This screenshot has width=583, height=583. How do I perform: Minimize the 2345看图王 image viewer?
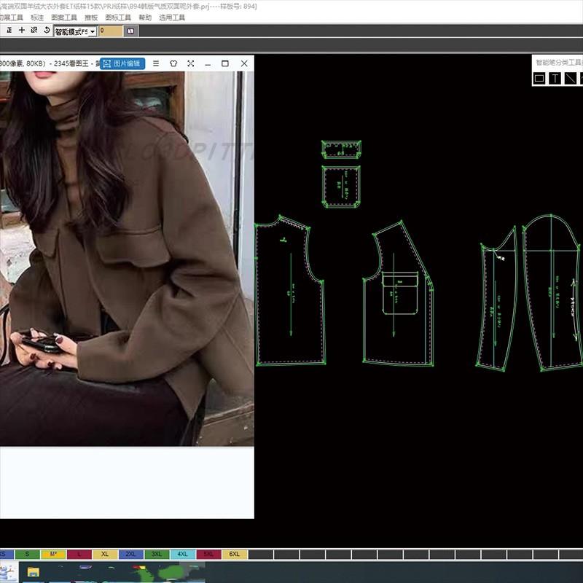pos(208,64)
